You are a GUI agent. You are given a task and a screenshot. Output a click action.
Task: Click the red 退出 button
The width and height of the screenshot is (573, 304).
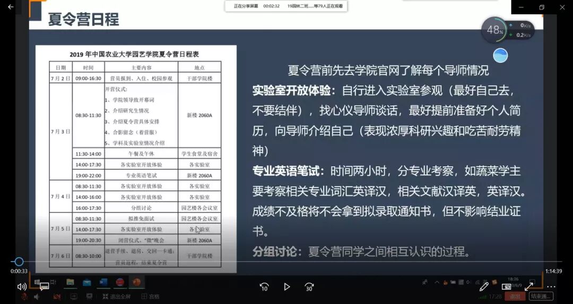tap(515, 297)
